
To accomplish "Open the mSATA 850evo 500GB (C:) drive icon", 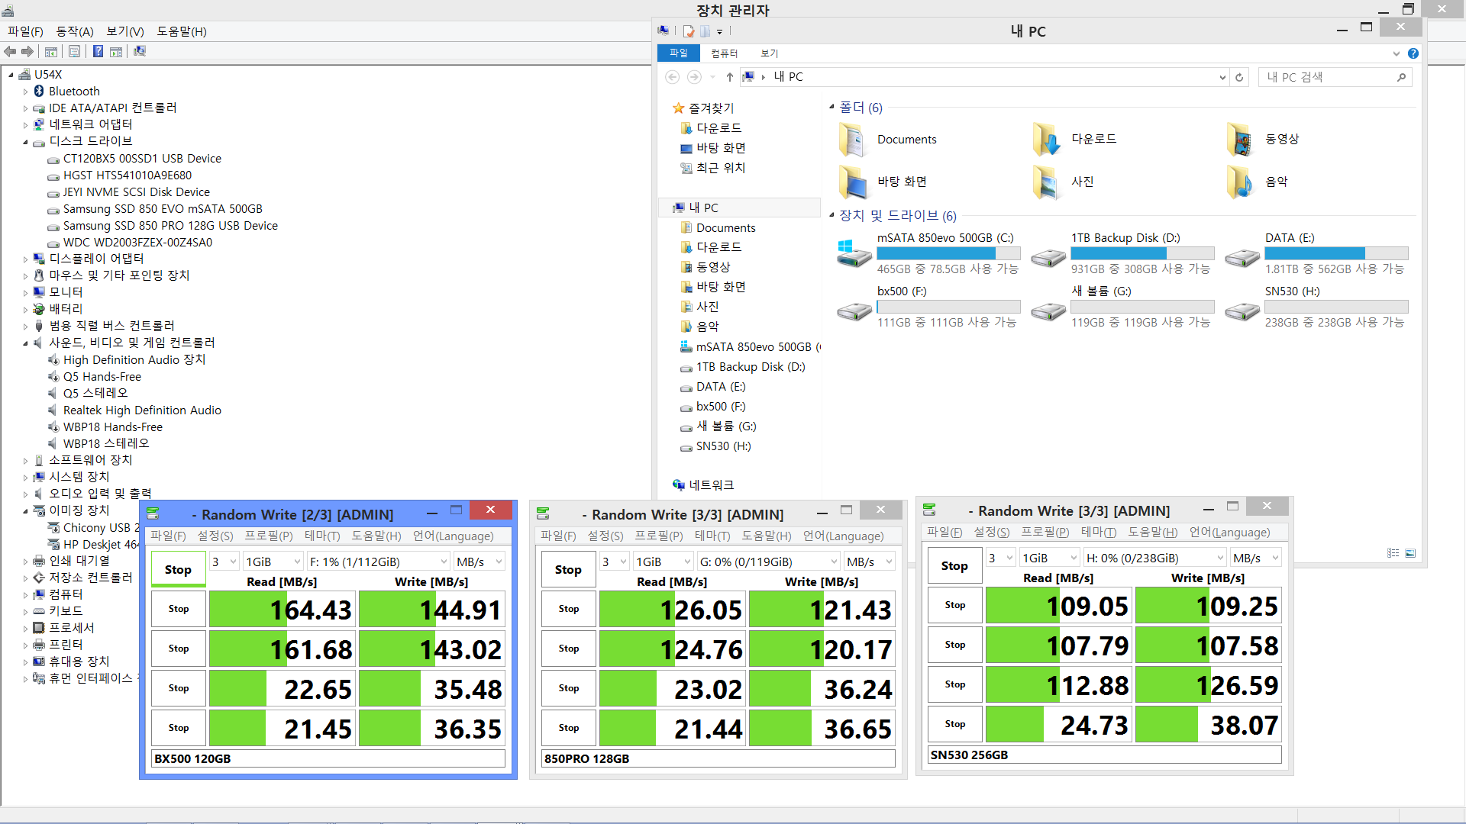I will [854, 253].
